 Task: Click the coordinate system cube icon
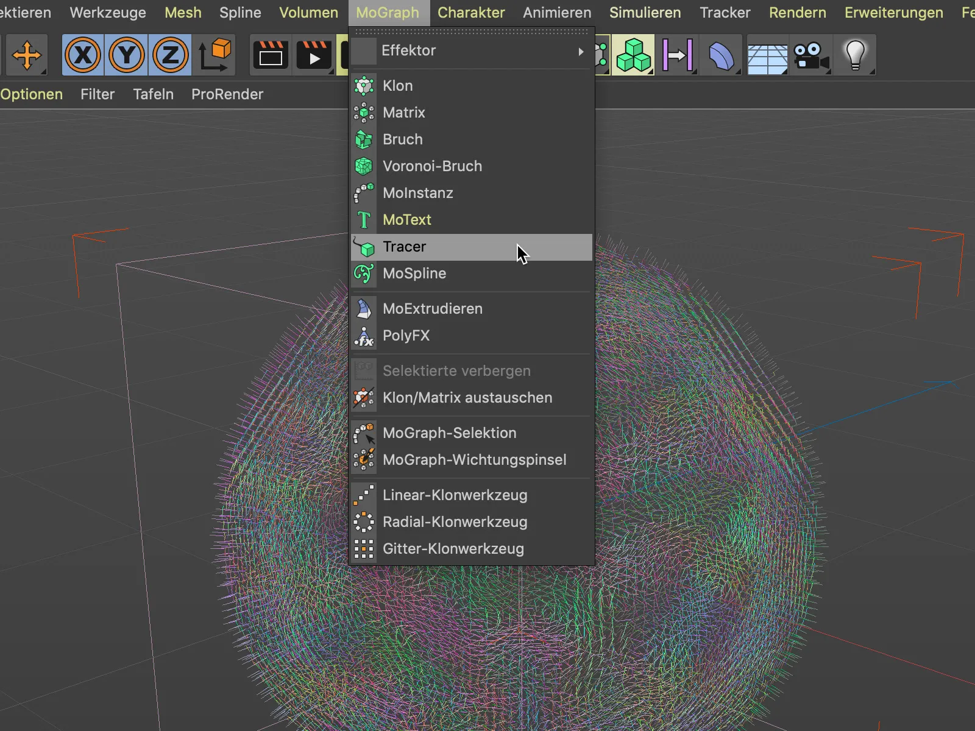point(214,55)
